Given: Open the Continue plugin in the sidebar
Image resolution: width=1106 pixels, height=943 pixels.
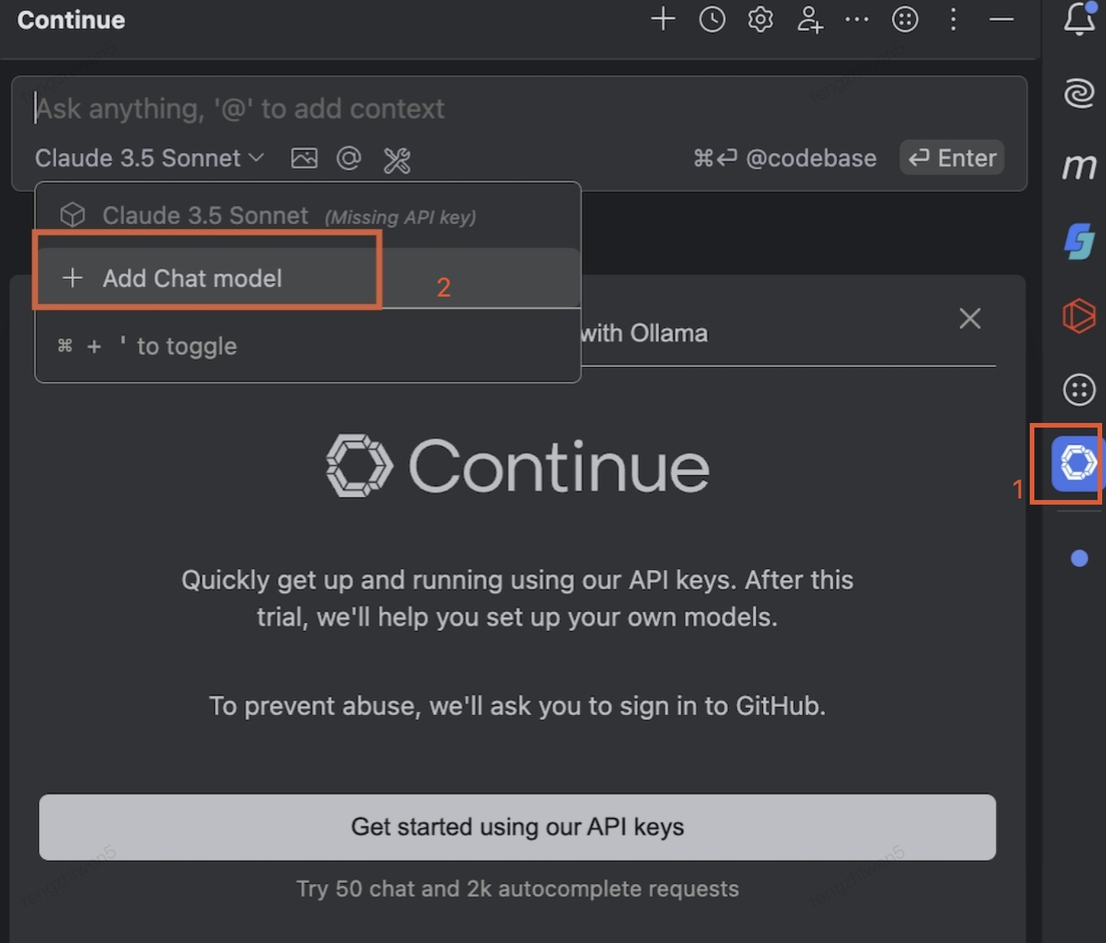Looking at the screenshot, I should [1077, 463].
